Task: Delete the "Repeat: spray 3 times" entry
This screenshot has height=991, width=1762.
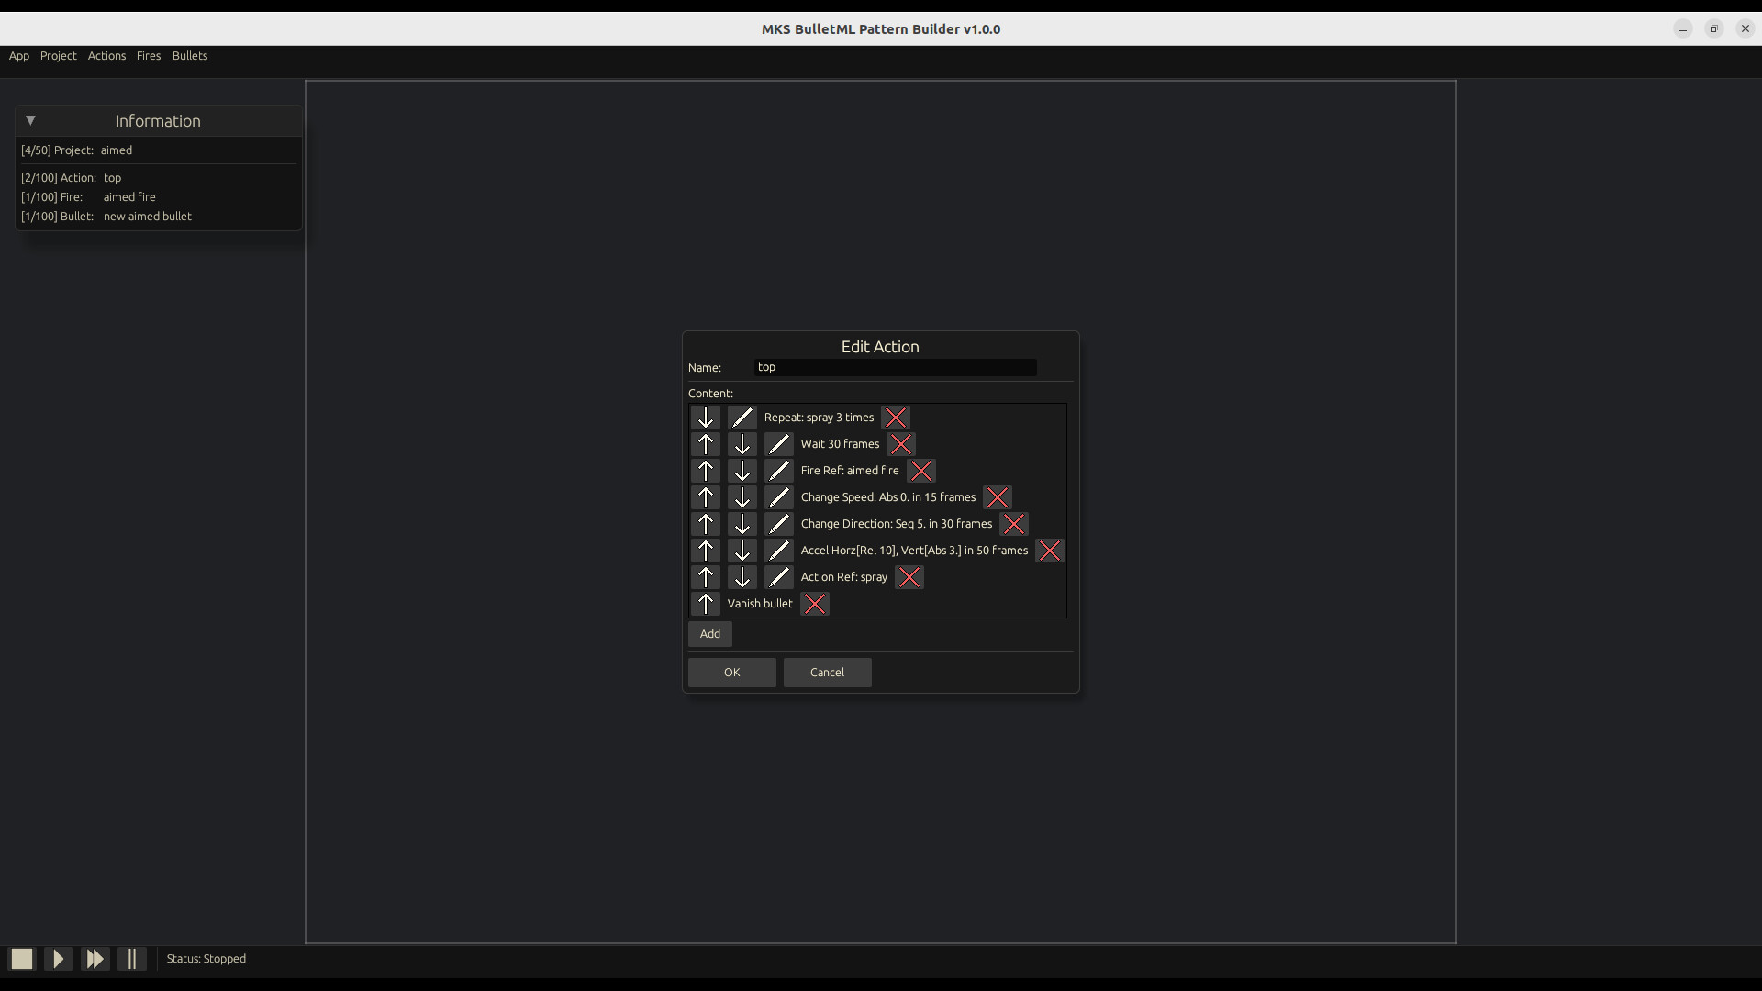Action: pyautogui.click(x=896, y=417)
